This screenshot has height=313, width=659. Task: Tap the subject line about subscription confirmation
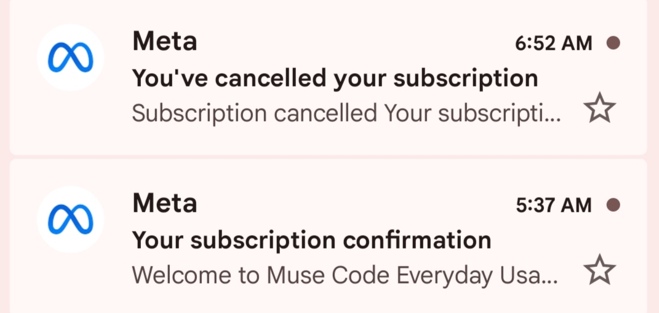(x=311, y=241)
